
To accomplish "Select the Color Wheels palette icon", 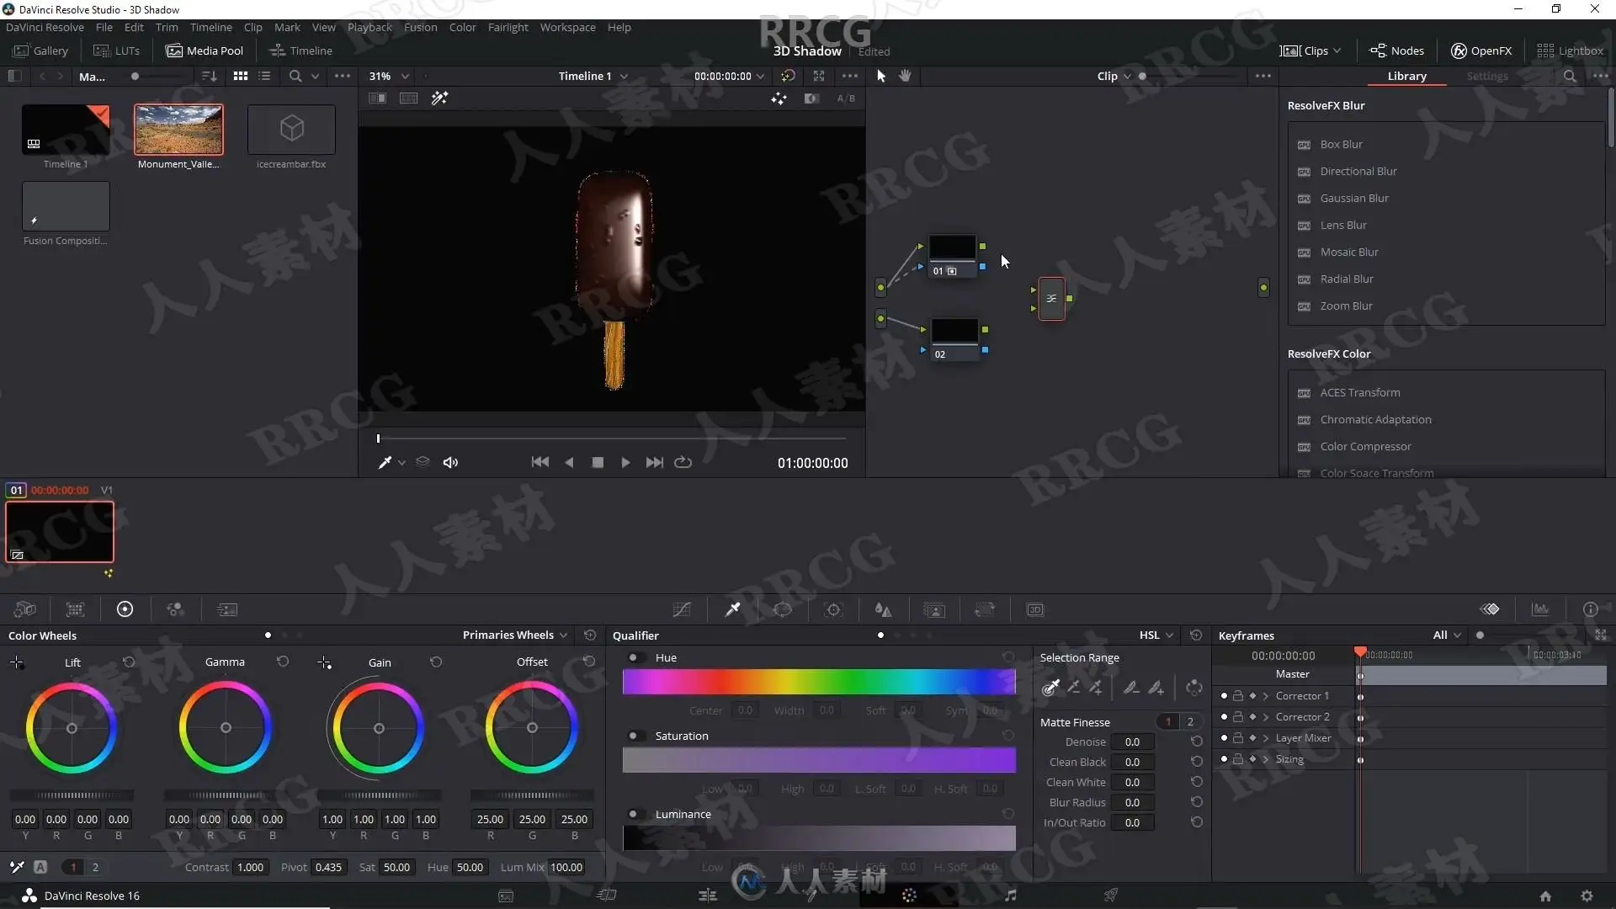I will point(125,609).
